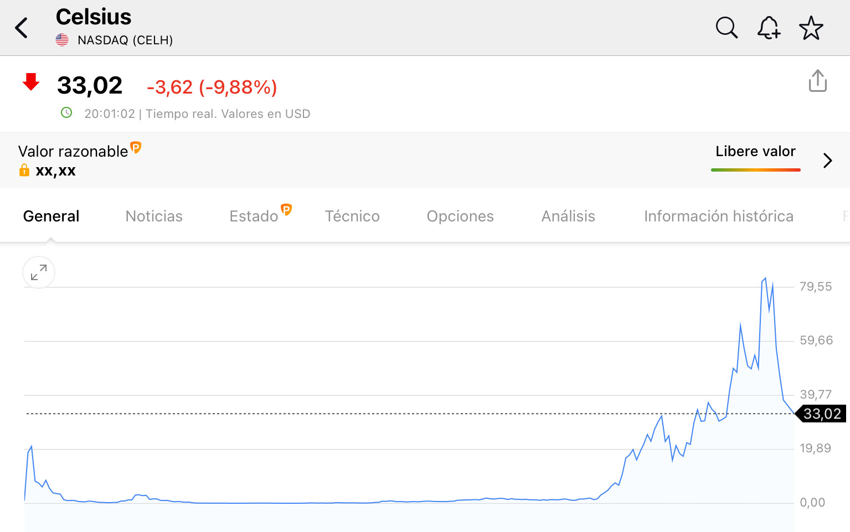Viewport: 850px width, 532px height.
Task: Go back with the left chevron
Action: pyautogui.click(x=22, y=28)
